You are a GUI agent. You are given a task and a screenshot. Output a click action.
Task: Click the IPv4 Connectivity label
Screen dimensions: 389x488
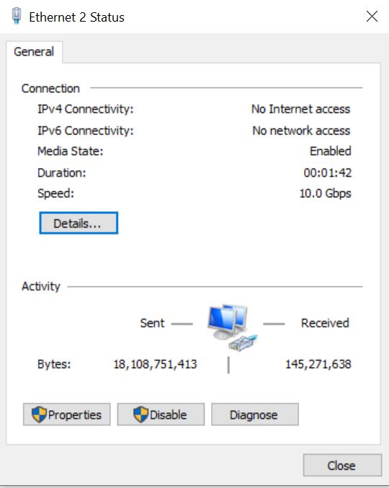click(x=86, y=110)
